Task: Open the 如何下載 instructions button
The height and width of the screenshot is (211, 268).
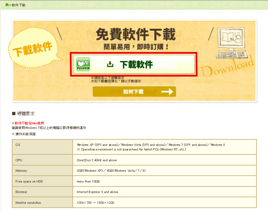Action: pos(134,92)
